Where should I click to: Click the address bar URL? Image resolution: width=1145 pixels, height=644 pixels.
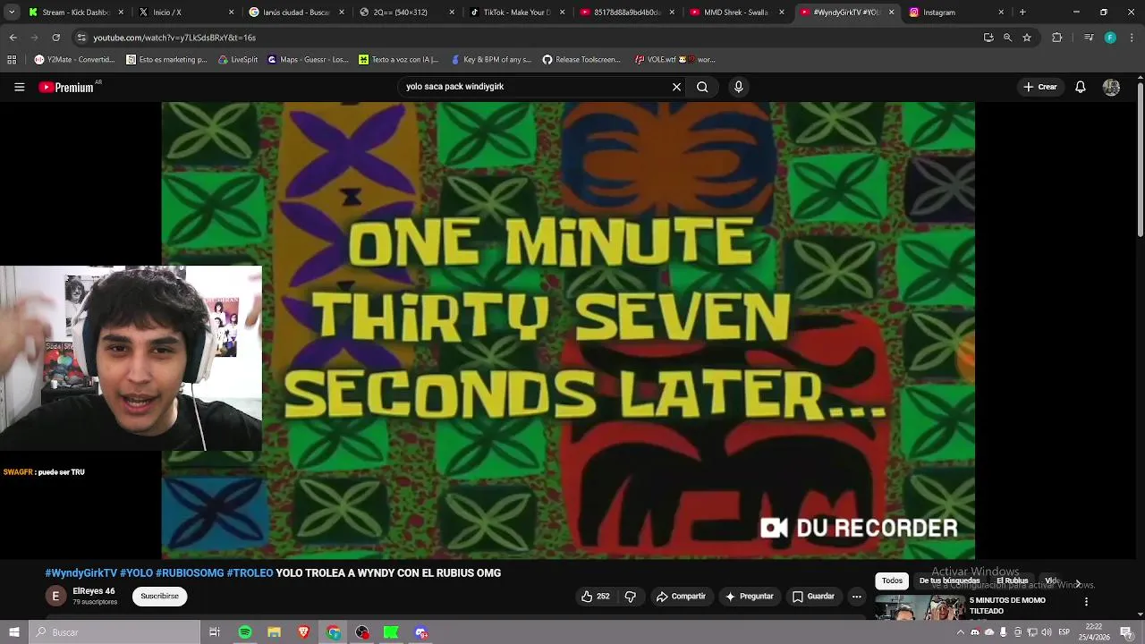[x=174, y=38]
